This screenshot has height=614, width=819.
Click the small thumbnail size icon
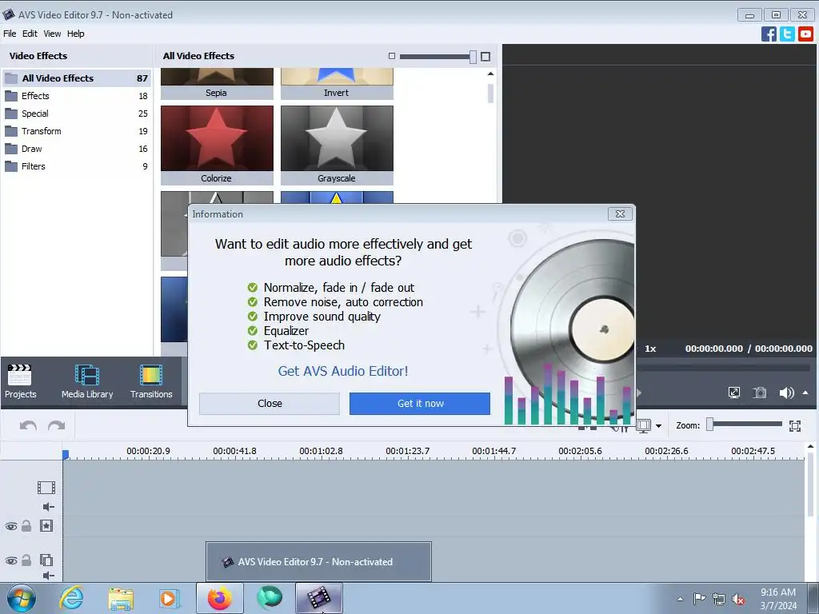392,56
